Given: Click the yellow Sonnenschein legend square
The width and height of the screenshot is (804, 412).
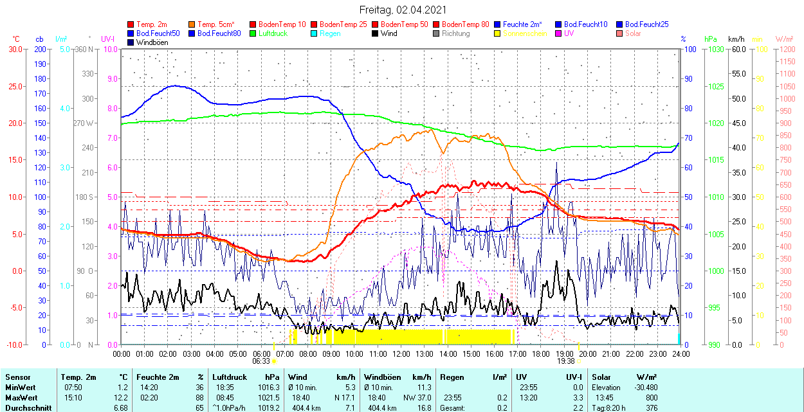Looking at the screenshot, I should point(498,33).
